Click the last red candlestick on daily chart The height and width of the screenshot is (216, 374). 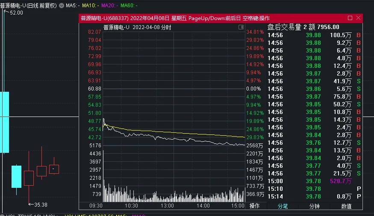point(54,169)
